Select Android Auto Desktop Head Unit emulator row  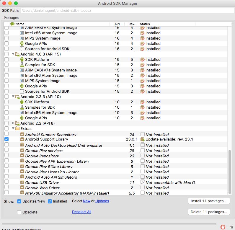click(x=115, y=145)
